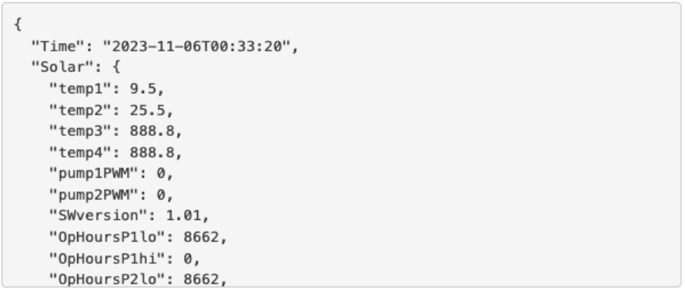685x289 pixels.
Task: Click the temp4 value 888.8
Action: (151, 152)
